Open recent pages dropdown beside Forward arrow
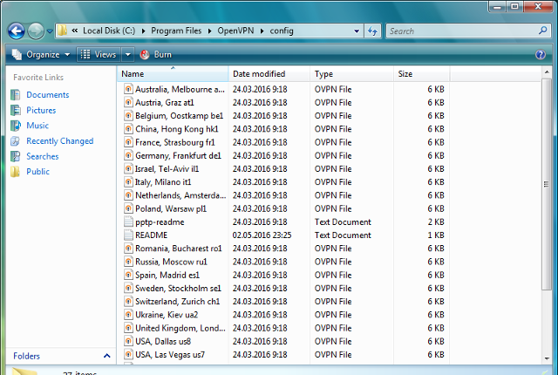This screenshot has height=375, width=558. pos(50,31)
